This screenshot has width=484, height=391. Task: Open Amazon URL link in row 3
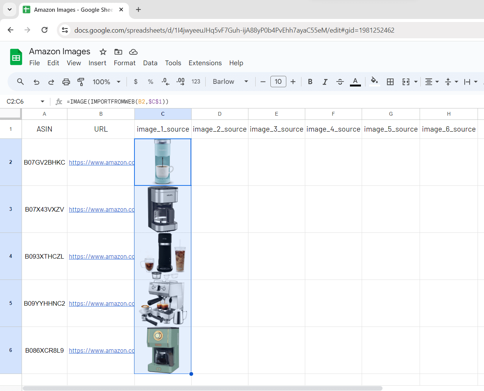click(x=101, y=209)
